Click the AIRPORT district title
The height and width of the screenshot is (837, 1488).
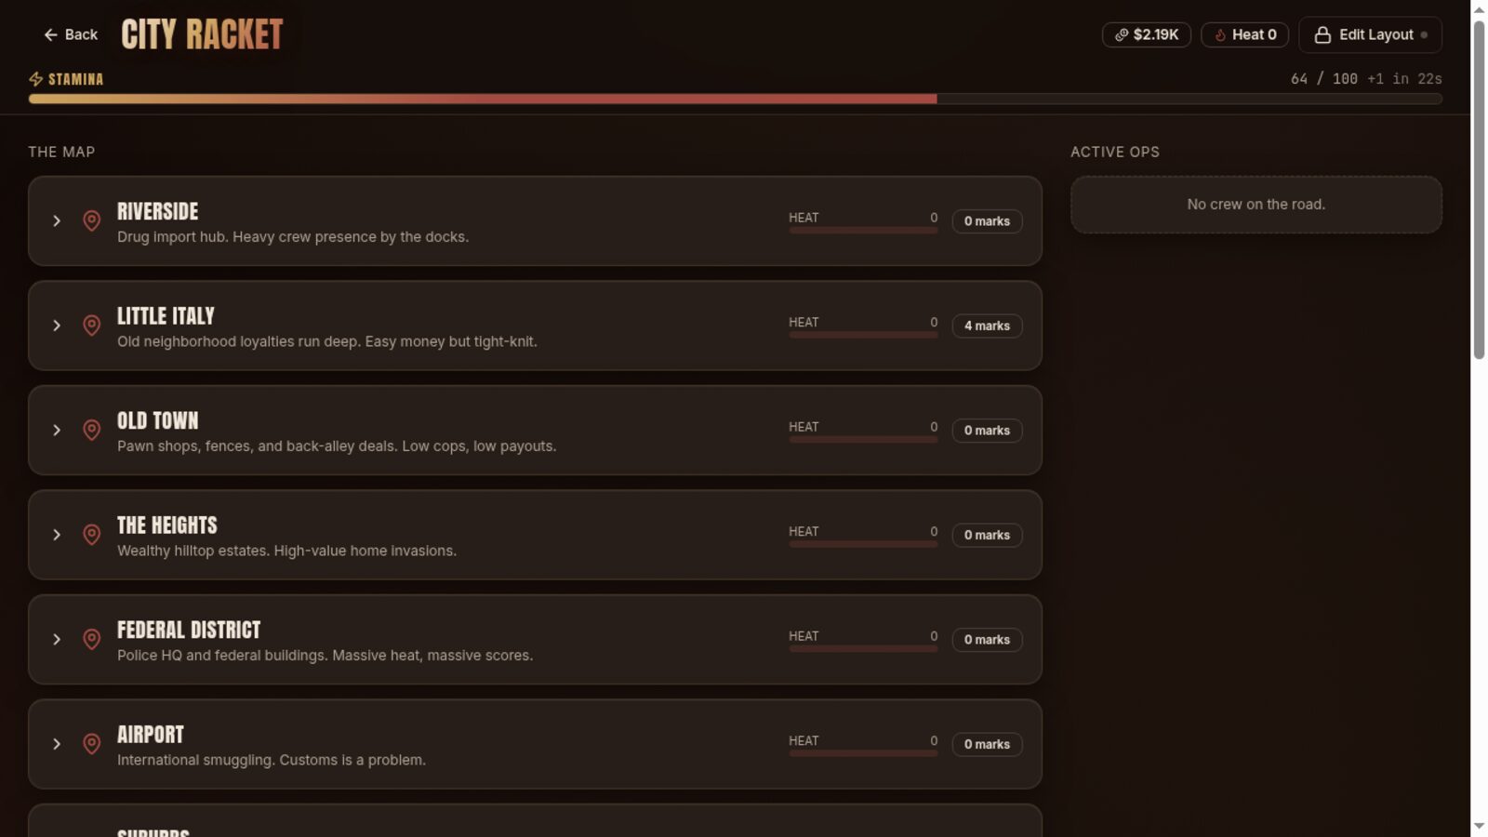151,735
